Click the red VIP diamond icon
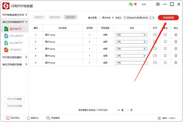Image resolution: width=183 pixels, height=122 pixels. click(x=135, y=4)
